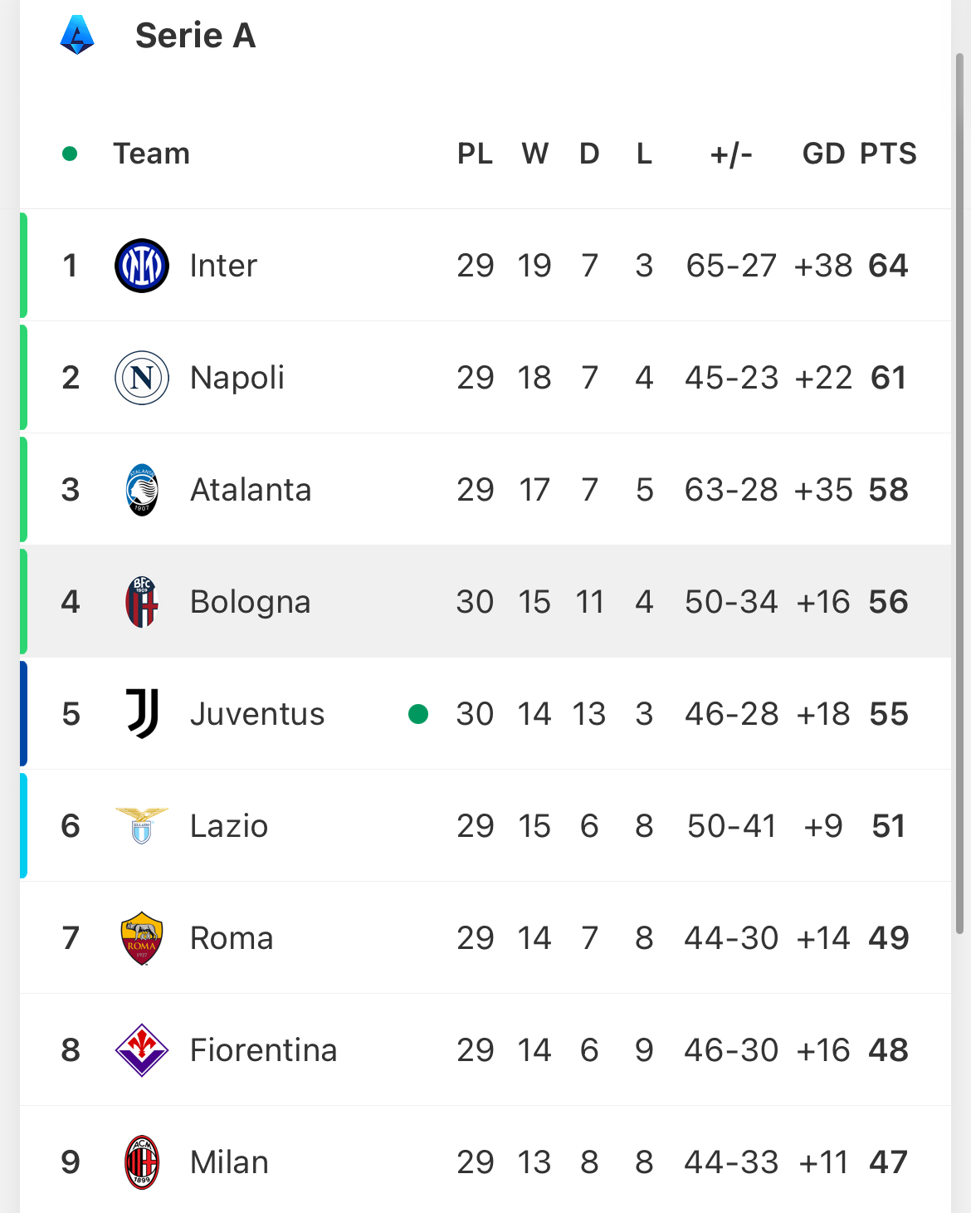Click the Serie A league logo

pyautogui.click(x=77, y=35)
